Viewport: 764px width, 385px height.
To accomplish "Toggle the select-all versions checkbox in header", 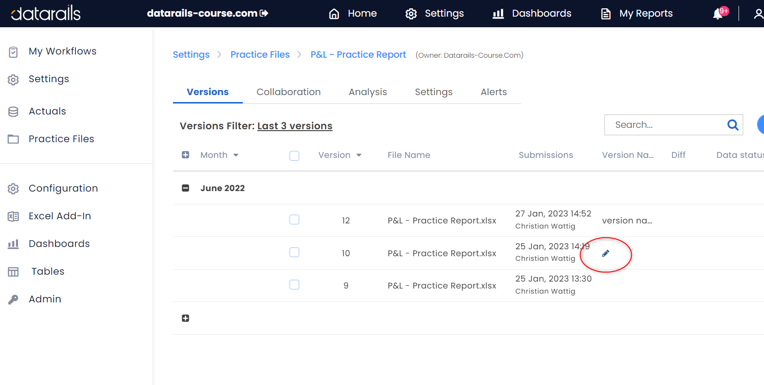I will pos(294,156).
